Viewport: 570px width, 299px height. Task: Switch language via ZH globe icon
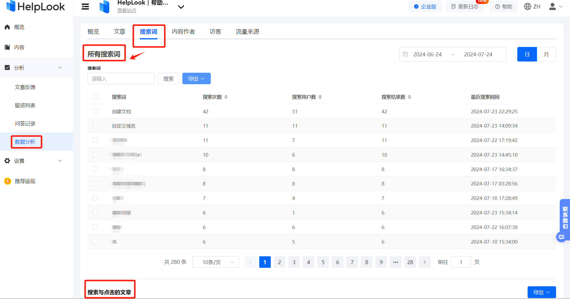tap(532, 6)
